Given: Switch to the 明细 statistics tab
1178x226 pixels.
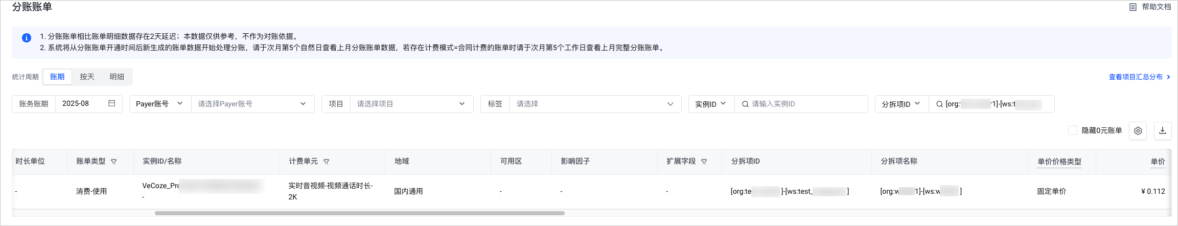Looking at the screenshot, I should point(117,77).
